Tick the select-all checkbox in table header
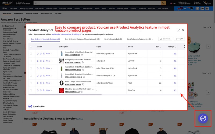The width and height of the screenshot is (215, 134). coord(31,47)
